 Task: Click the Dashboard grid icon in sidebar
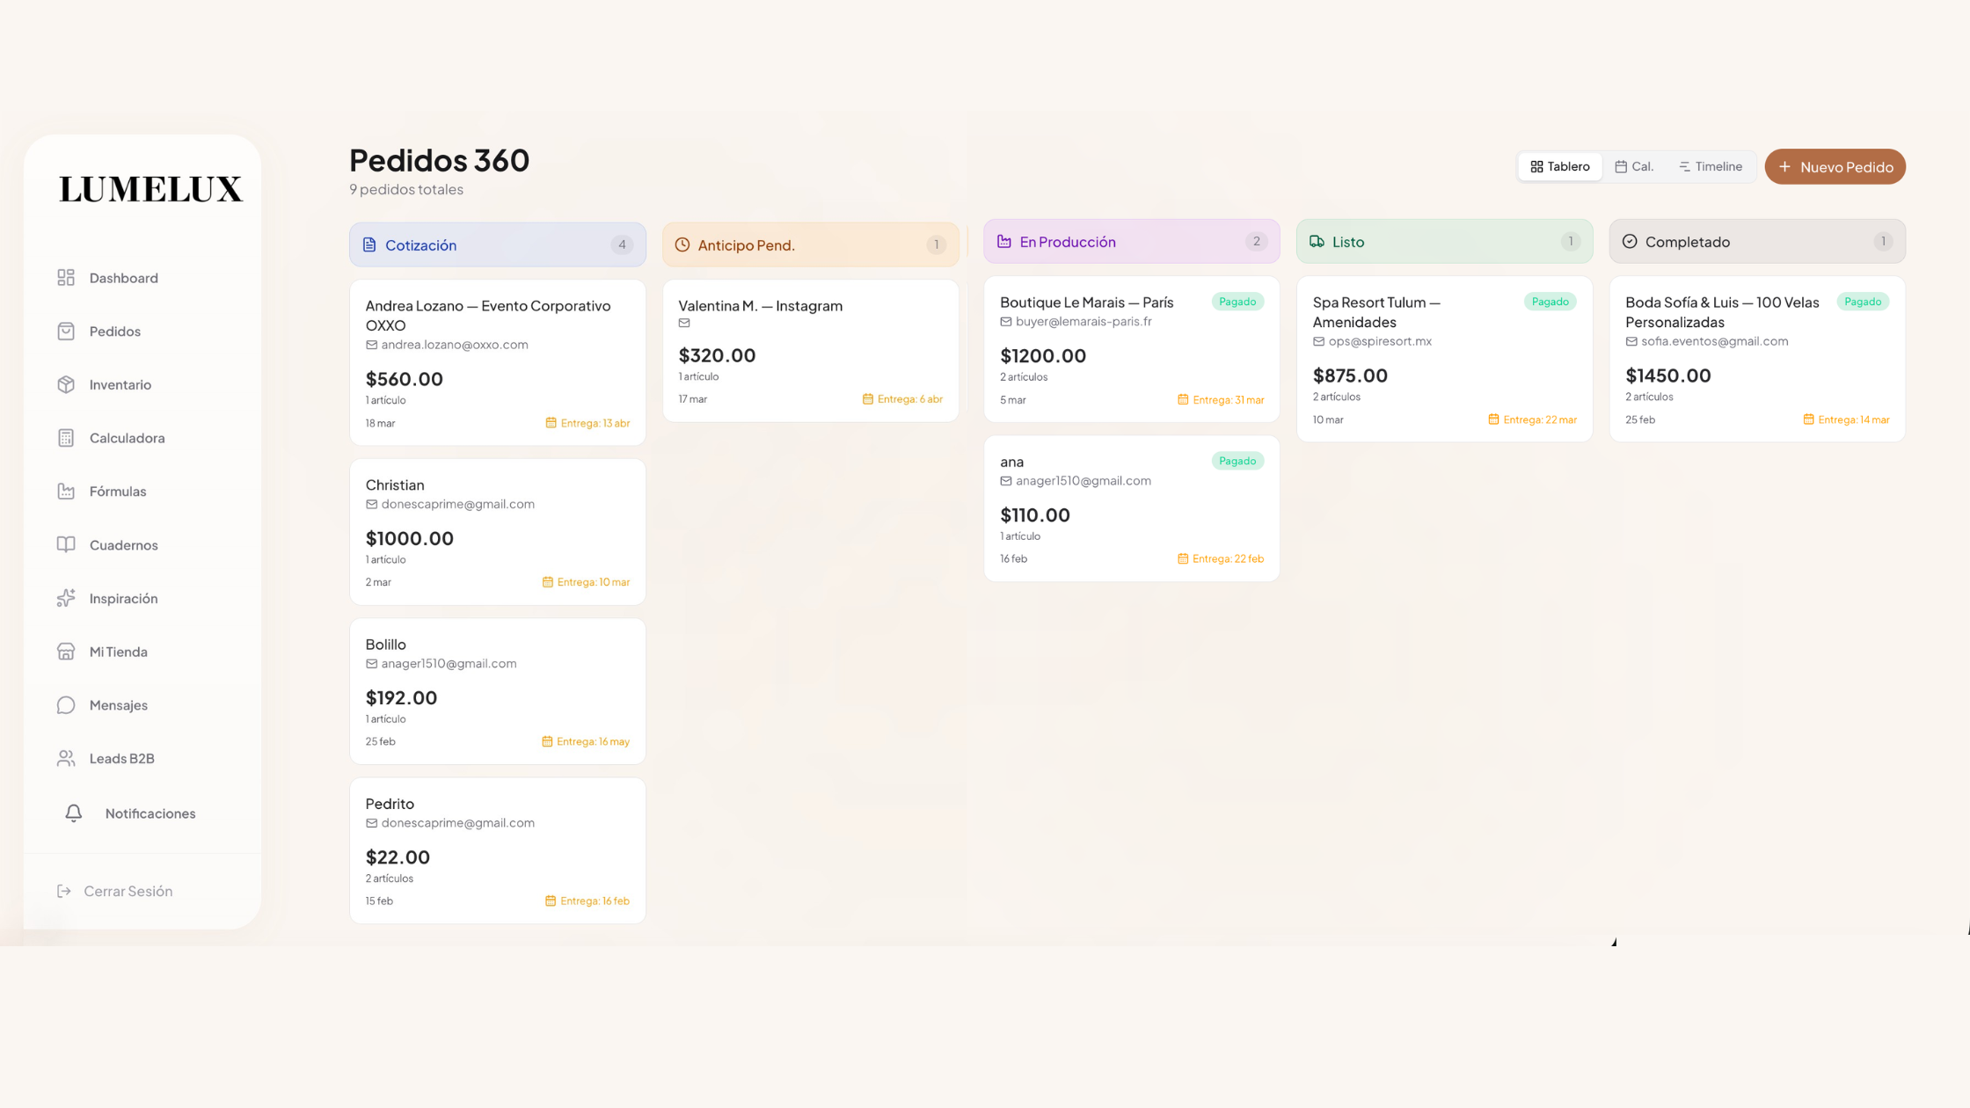coord(66,278)
